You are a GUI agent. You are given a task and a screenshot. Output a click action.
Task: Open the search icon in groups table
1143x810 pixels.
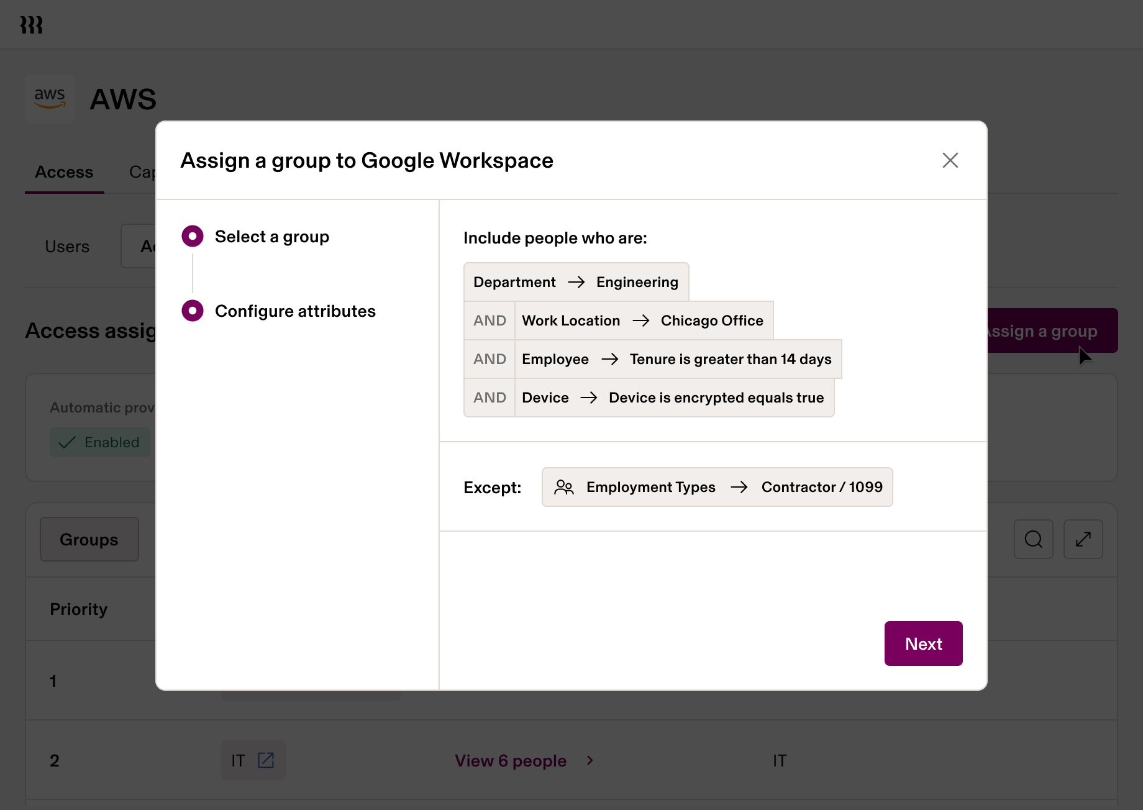1034,539
